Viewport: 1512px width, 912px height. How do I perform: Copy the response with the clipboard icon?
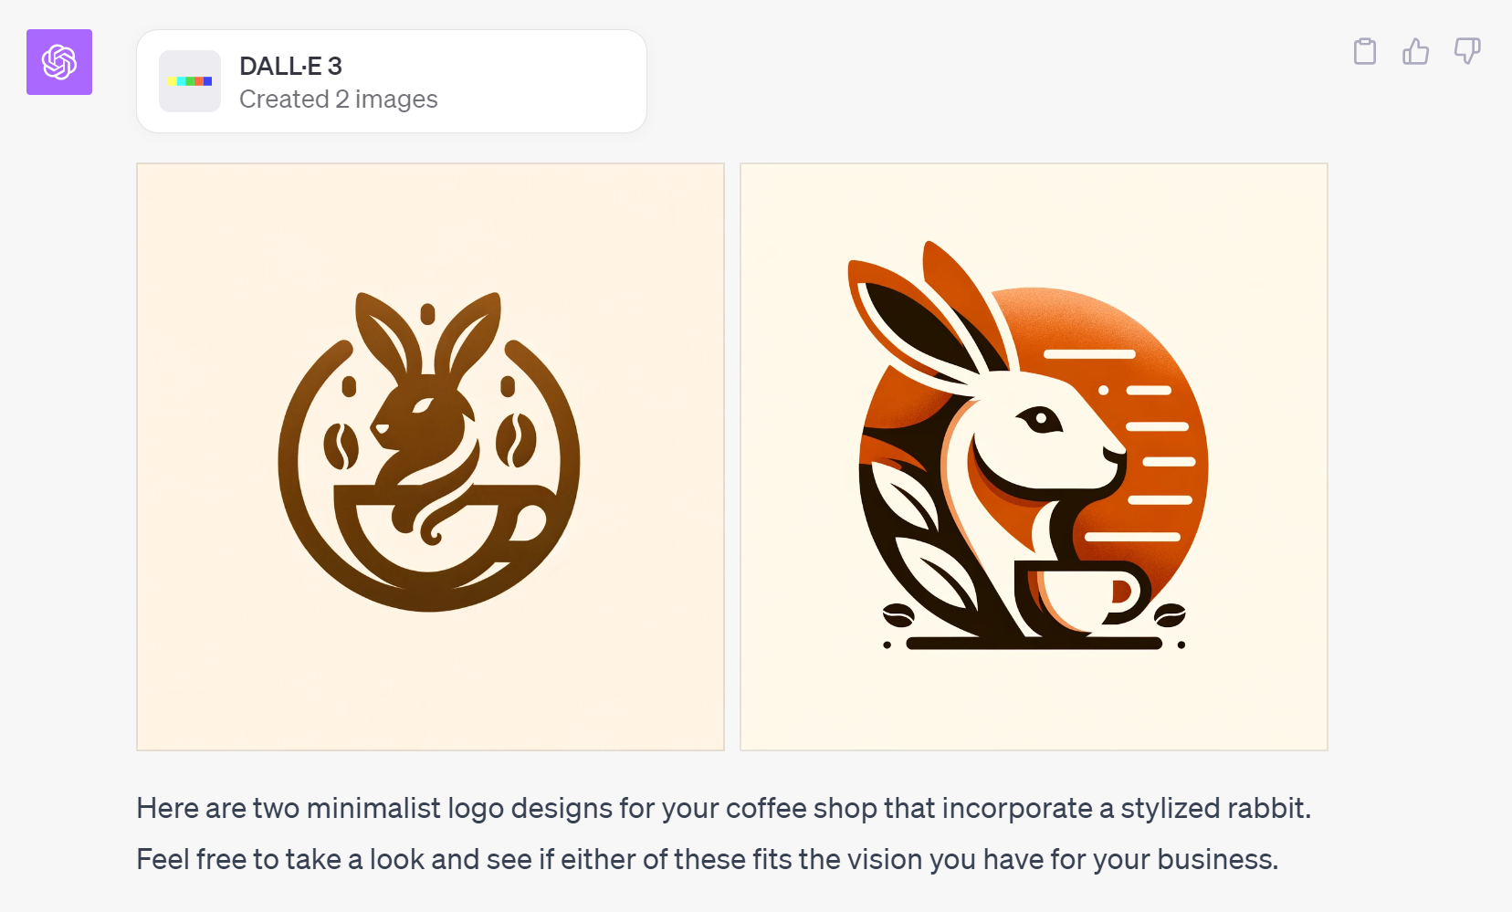tap(1364, 51)
